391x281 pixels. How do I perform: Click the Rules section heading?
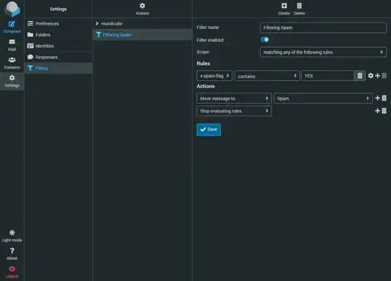click(x=203, y=64)
